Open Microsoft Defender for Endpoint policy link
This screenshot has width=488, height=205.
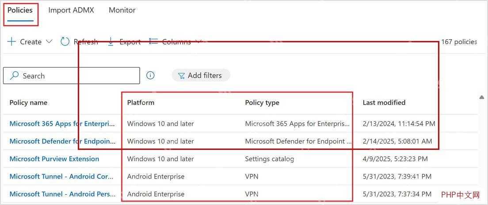(63, 142)
